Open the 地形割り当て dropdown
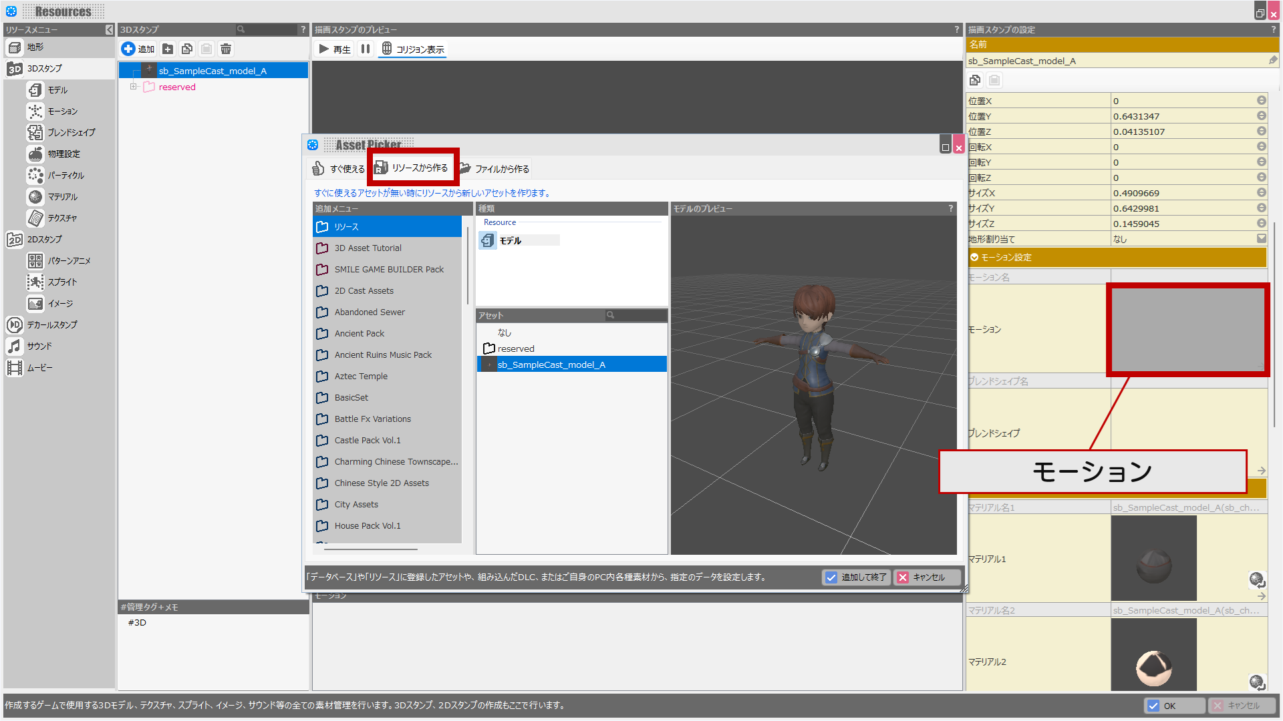1283x721 pixels. (x=1261, y=239)
